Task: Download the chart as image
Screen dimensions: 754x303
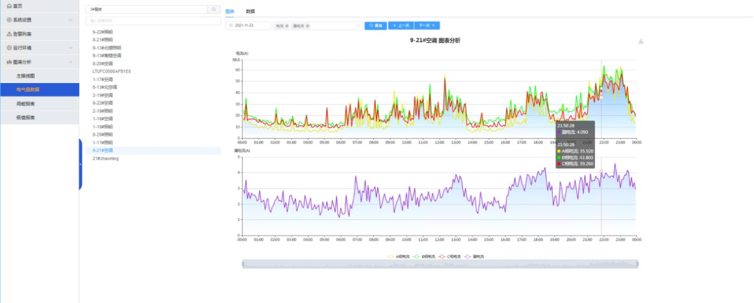Action: (x=641, y=41)
